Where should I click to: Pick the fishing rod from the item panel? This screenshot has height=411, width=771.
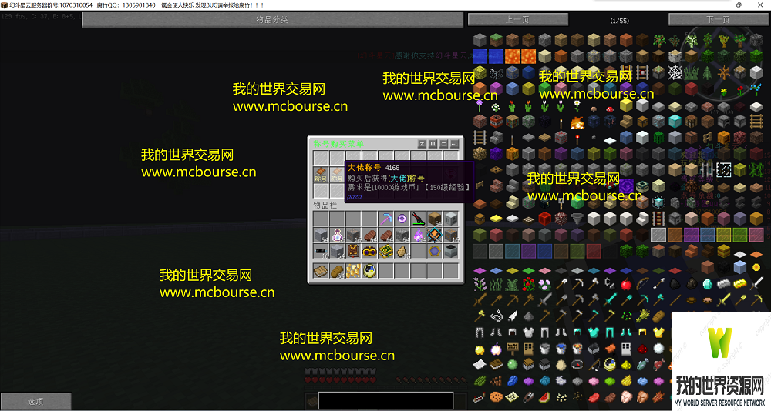pos(594,365)
